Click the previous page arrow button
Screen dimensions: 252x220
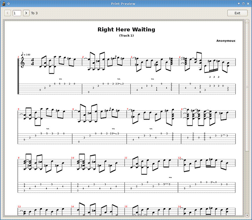click(8, 13)
